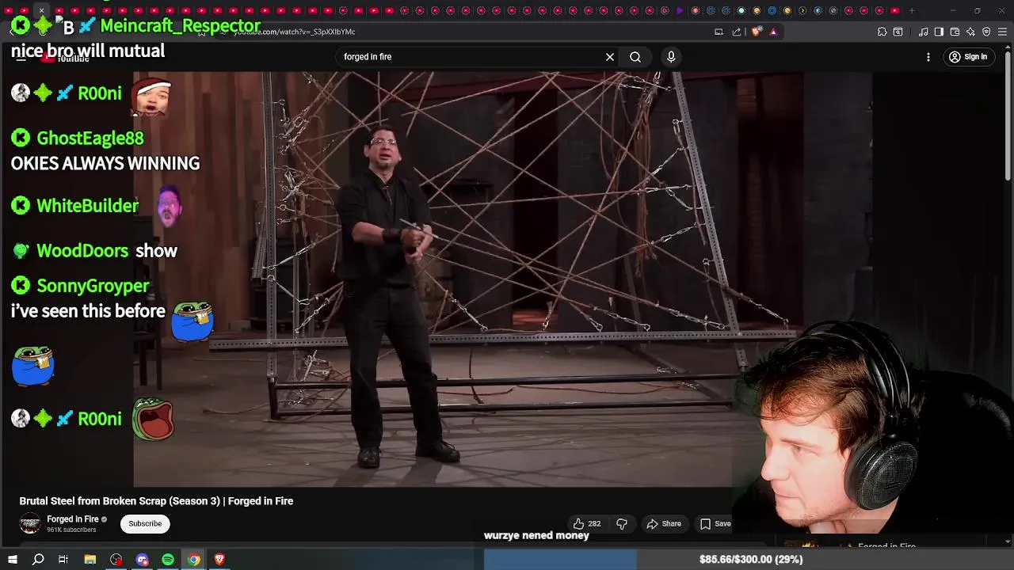The width and height of the screenshot is (1014, 570).
Task: Click the address bar URL text
Action: click(294, 32)
